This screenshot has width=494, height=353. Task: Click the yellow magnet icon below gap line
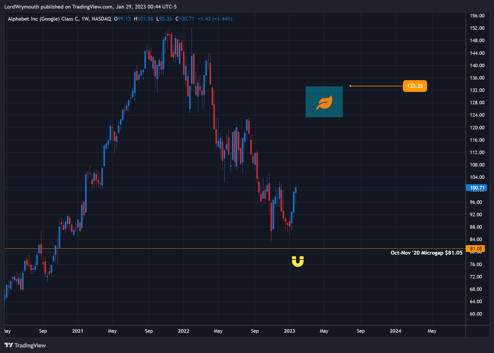[x=298, y=261]
